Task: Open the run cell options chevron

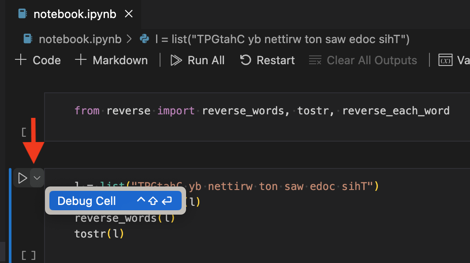Action: 37,178
